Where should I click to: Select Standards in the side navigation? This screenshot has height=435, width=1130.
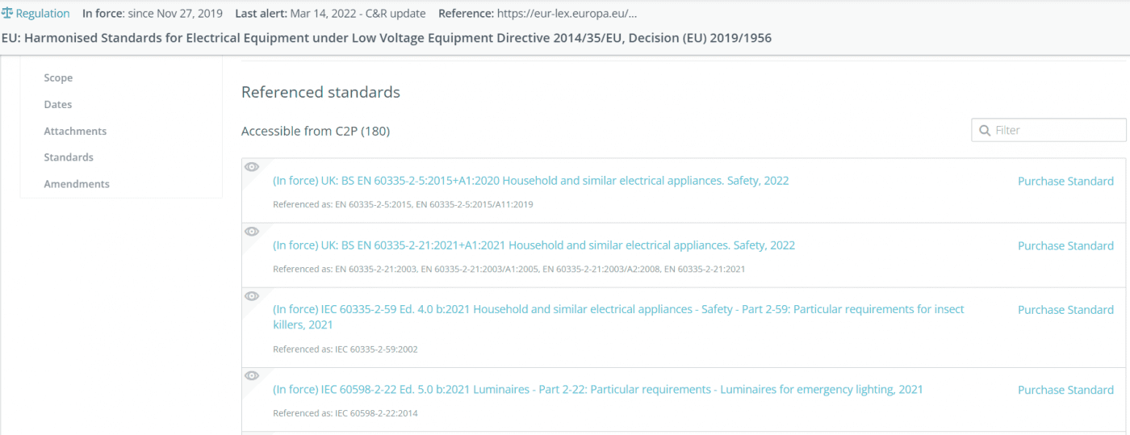click(69, 157)
